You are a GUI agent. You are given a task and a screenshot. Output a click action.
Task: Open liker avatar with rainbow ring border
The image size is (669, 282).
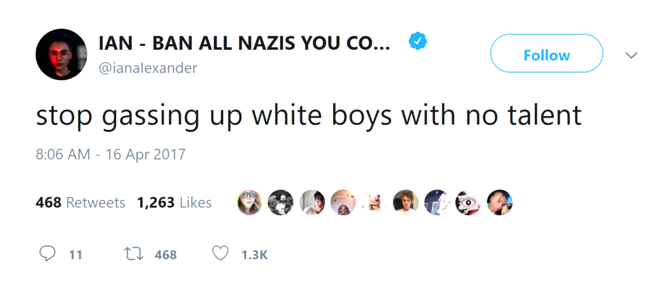point(249,202)
